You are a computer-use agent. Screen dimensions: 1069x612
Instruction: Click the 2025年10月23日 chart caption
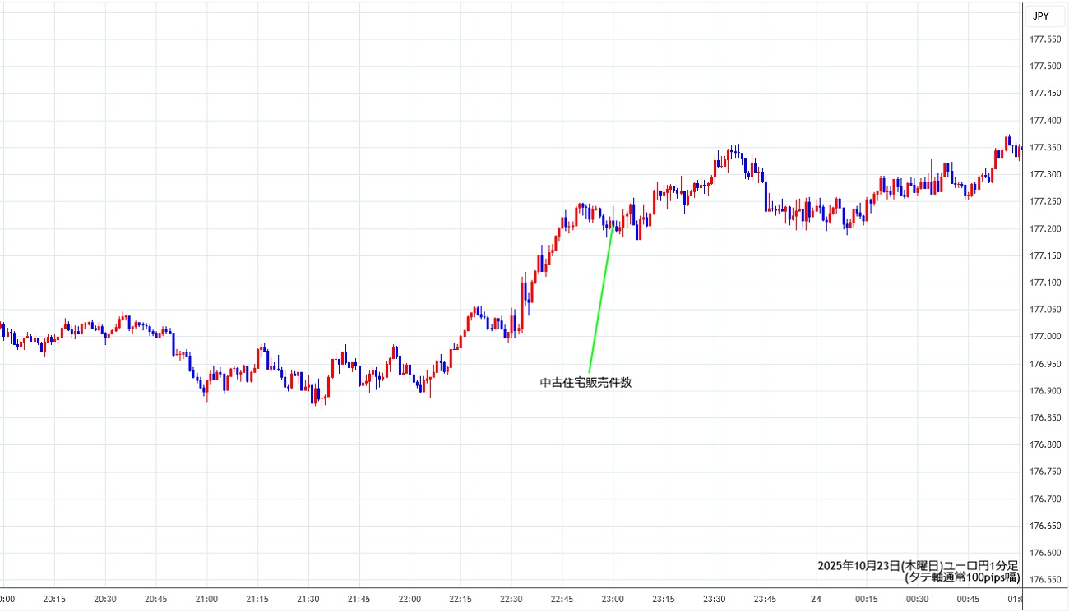click(x=918, y=566)
